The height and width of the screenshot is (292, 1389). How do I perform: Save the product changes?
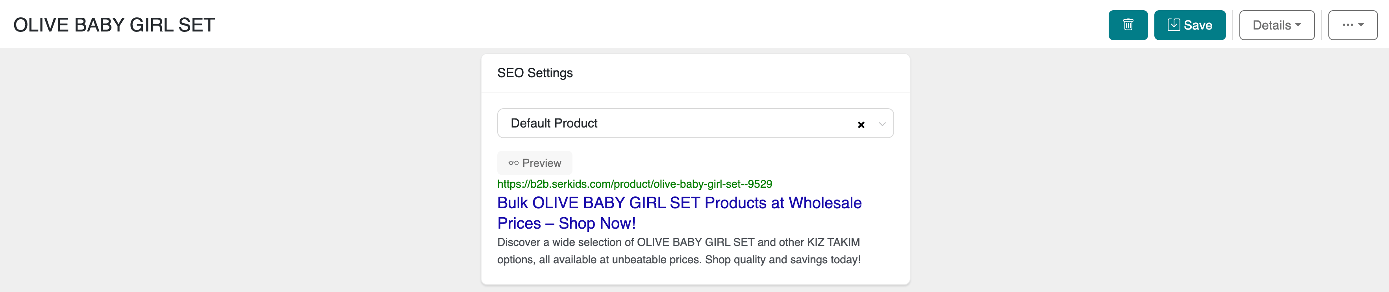pos(1190,25)
